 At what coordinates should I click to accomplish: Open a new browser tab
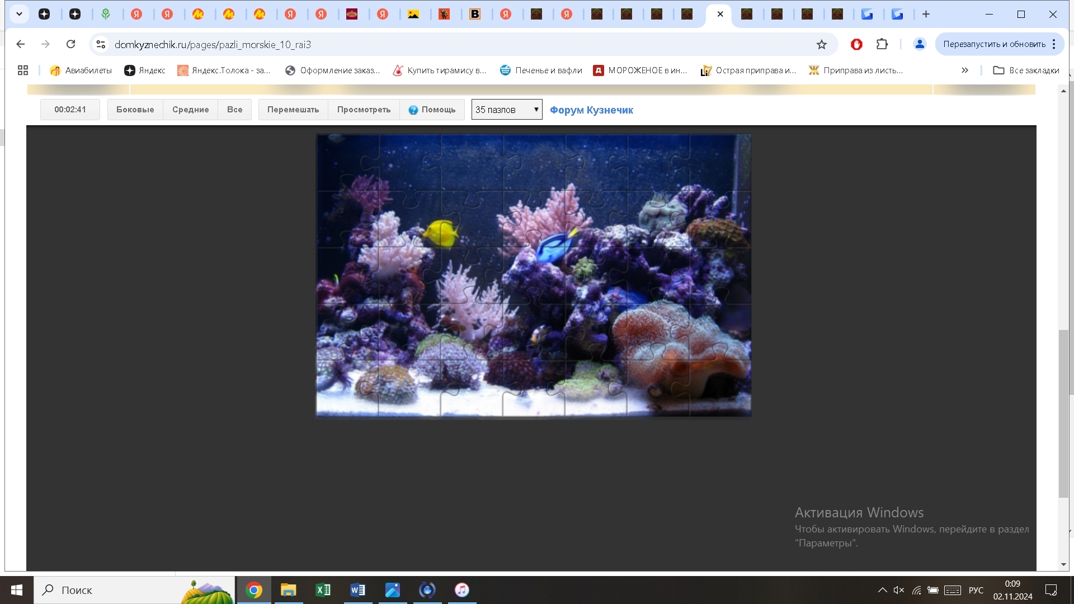pyautogui.click(x=926, y=14)
